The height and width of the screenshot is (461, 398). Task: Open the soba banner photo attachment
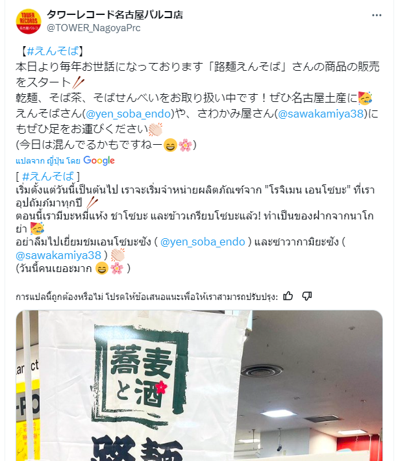[199, 386]
